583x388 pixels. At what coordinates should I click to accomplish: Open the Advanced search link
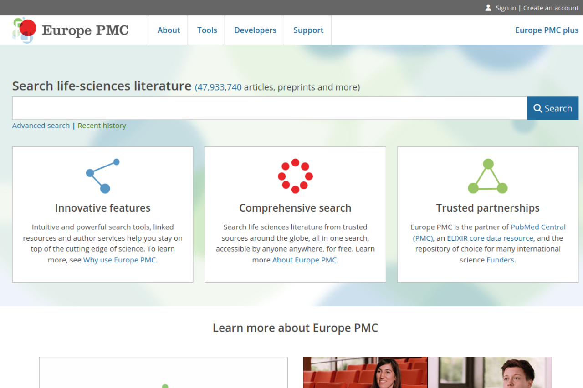[x=41, y=126]
